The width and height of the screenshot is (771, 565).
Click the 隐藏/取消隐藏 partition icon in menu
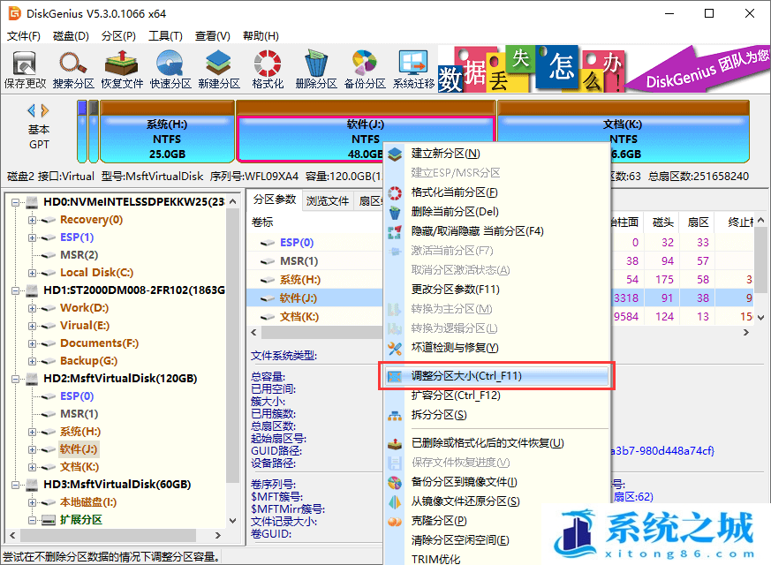tap(395, 231)
